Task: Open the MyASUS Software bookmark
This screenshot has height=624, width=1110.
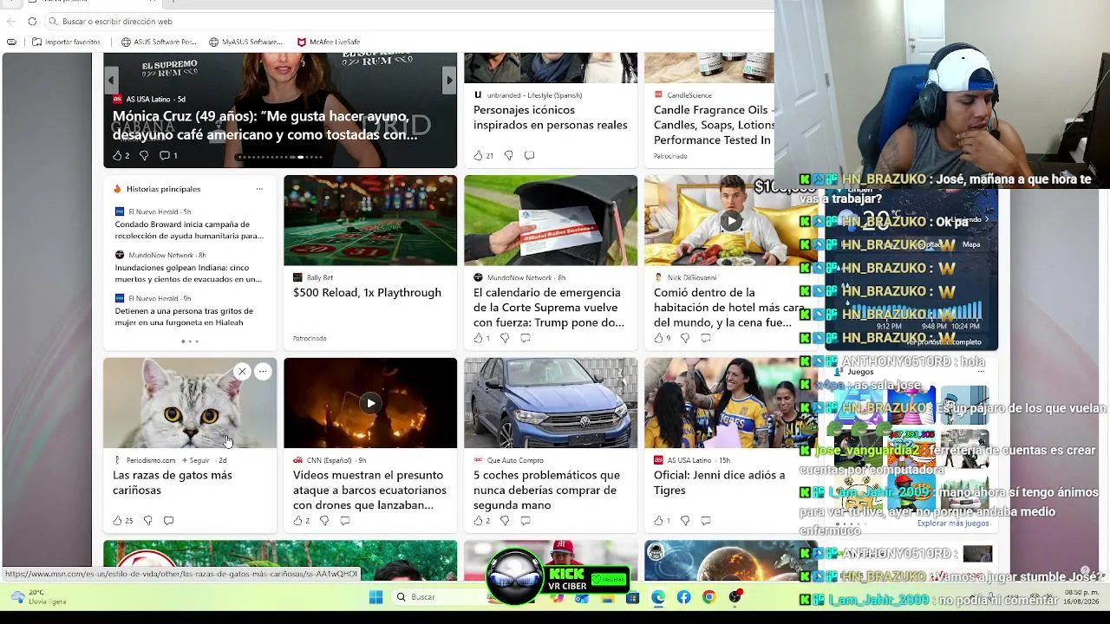Action: coord(245,42)
